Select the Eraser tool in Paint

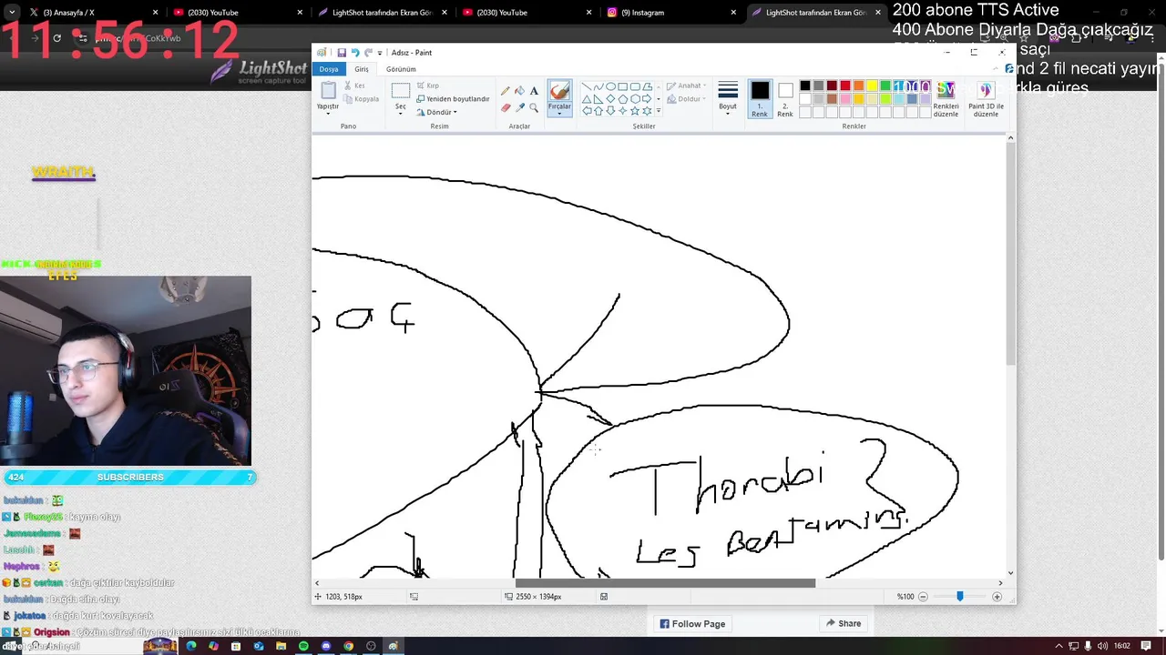tap(506, 107)
